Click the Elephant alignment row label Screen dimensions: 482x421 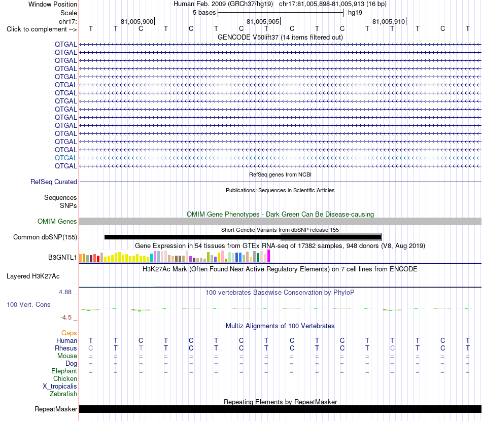(64, 371)
